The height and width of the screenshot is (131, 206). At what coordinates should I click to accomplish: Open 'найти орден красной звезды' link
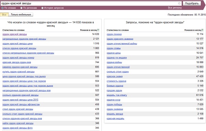click(x=18, y=123)
